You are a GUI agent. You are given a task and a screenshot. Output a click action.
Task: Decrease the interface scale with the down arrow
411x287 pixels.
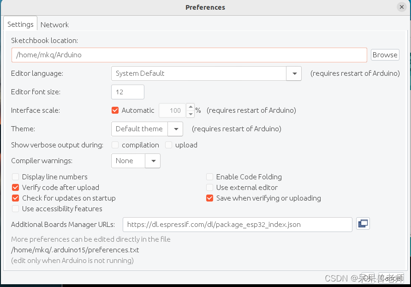click(x=190, y=114)
